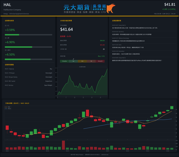Screen dimensions: 179x157
Task: Click the MA5 legend entry in candlestick chart
Action: click(x=8, y=107)
